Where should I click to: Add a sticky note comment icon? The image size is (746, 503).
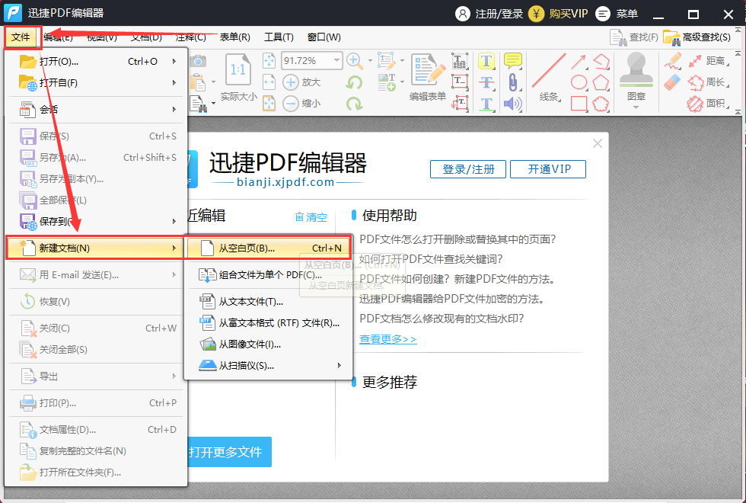tap(513, 61)
